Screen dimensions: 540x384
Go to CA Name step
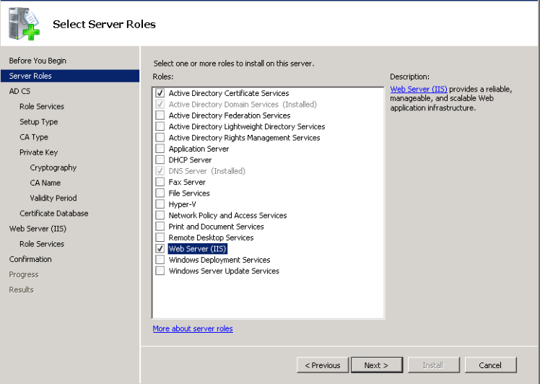[45, 183]
